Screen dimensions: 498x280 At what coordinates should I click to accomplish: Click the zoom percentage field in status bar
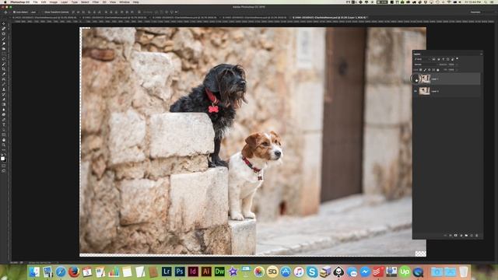coord(14,263)
